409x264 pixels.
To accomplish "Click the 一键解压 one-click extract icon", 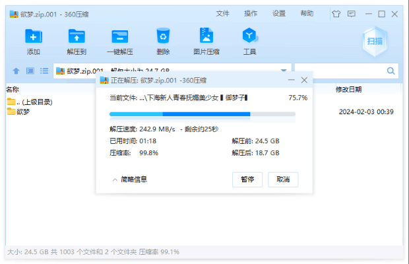I will click(119, 36).
